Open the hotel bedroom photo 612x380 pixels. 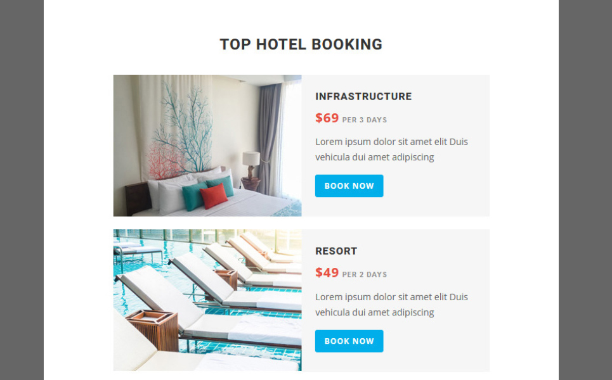[x=207, y=146]
